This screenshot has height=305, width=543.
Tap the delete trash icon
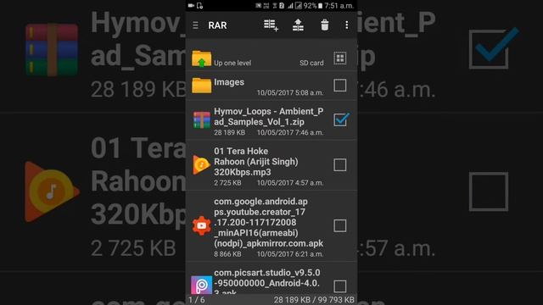pos(324,25)
